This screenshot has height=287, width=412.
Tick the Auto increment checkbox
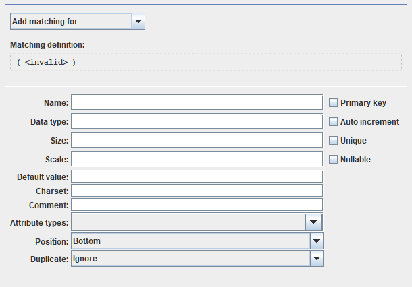coord(334,122)
